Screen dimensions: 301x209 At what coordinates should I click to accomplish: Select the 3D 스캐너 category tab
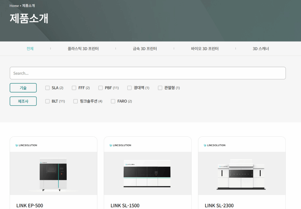point(261,49)
